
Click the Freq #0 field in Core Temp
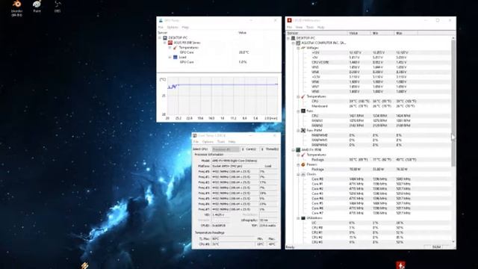[235, 172]
